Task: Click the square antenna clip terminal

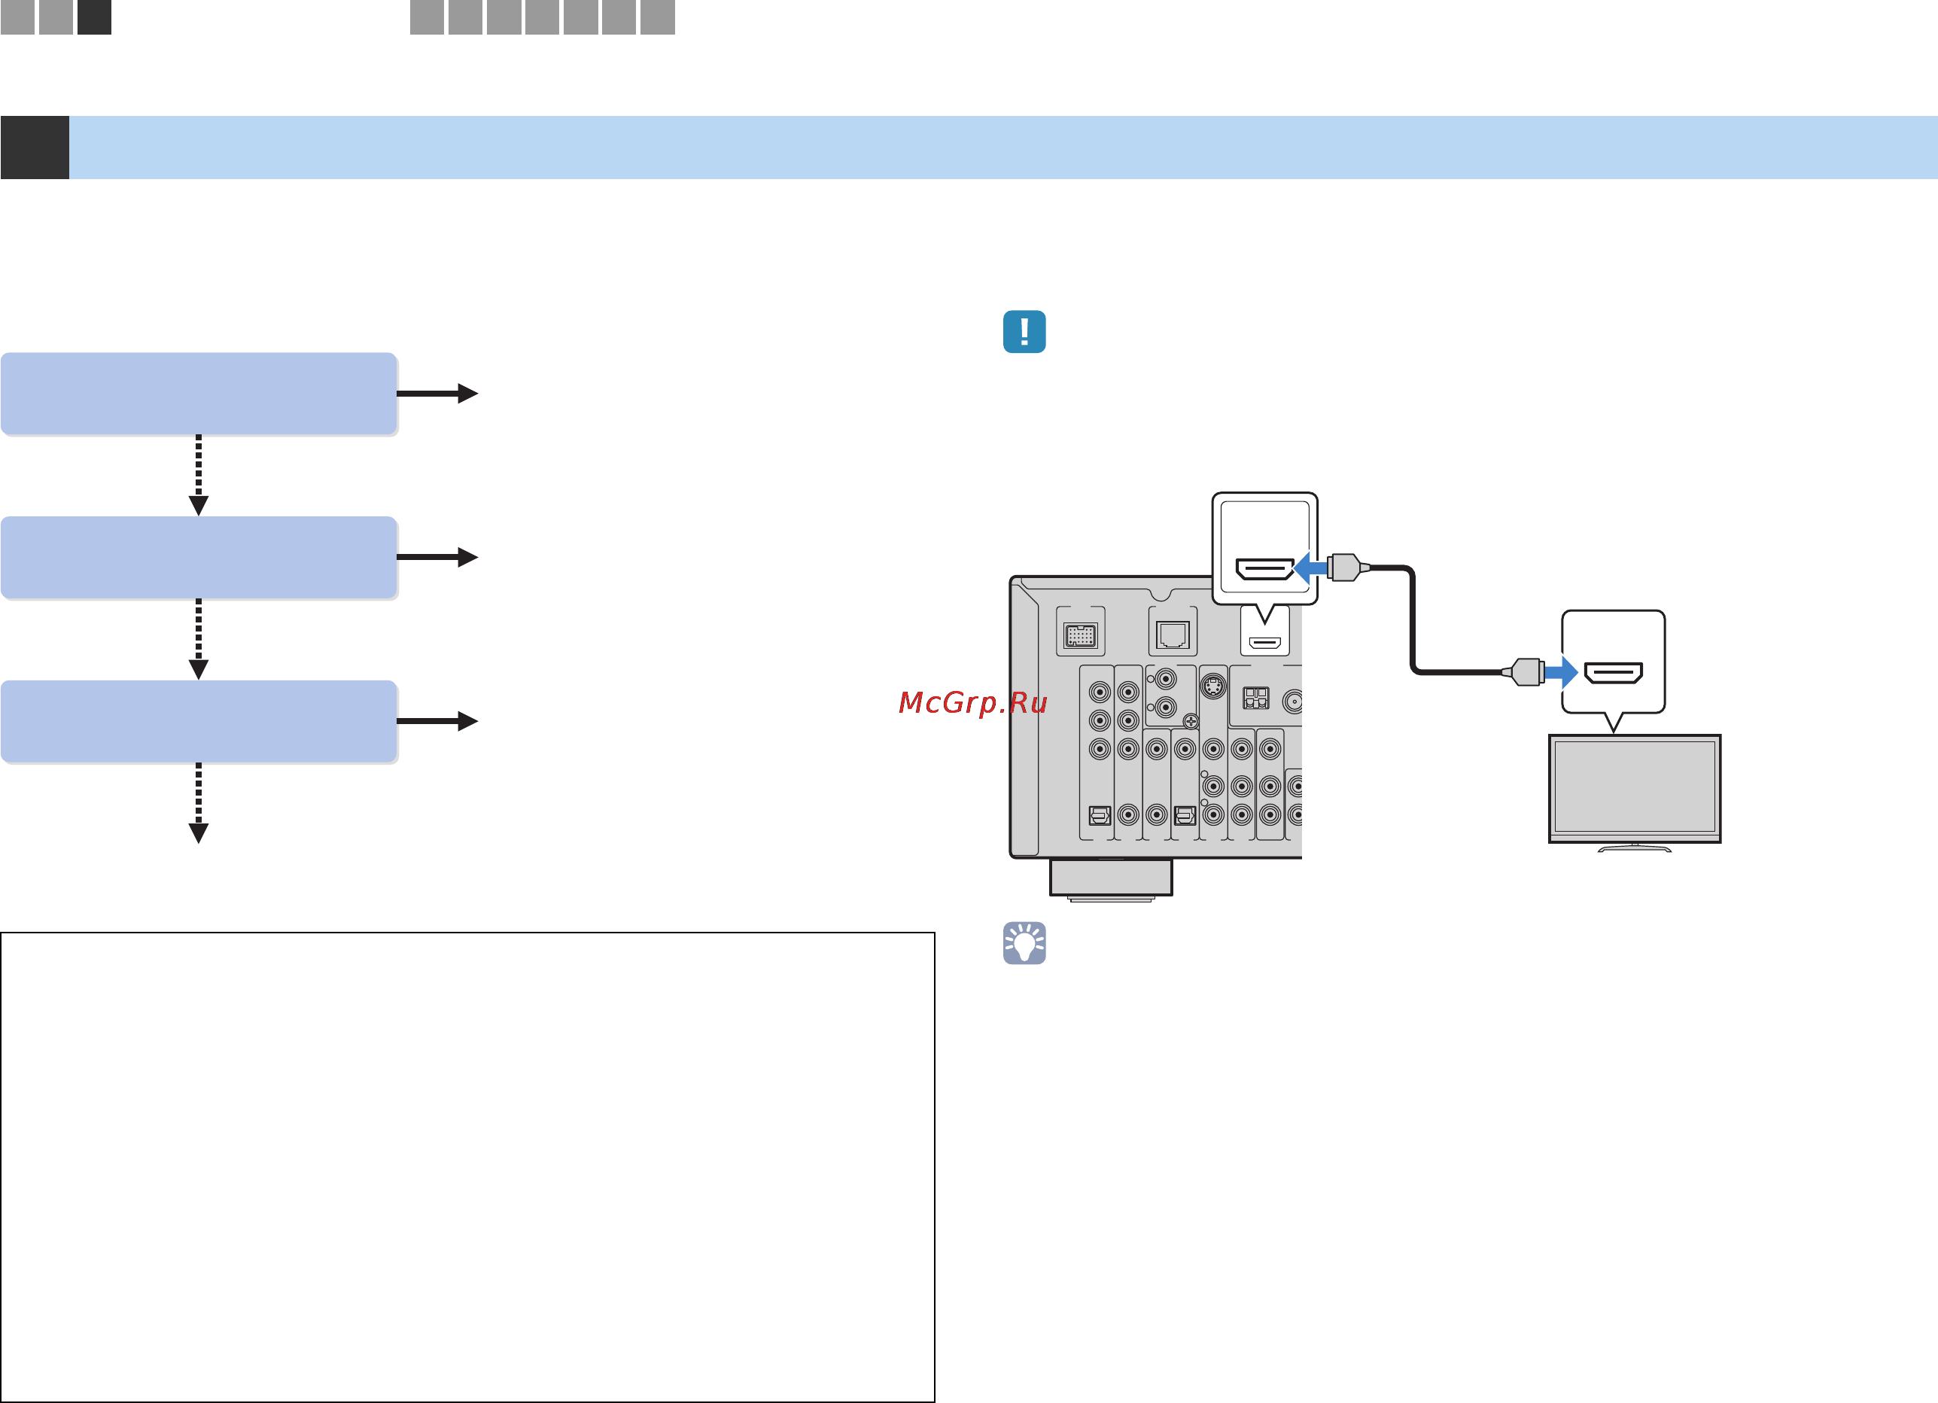Action: click(1255, 698)
